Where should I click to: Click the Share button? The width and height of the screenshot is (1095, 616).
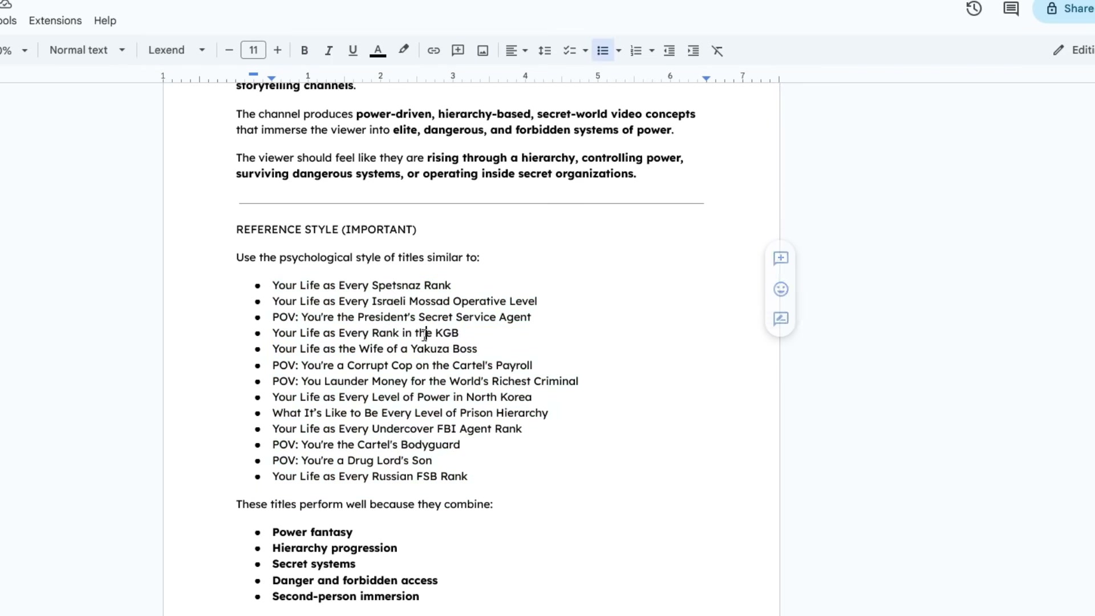[1066, 9]
